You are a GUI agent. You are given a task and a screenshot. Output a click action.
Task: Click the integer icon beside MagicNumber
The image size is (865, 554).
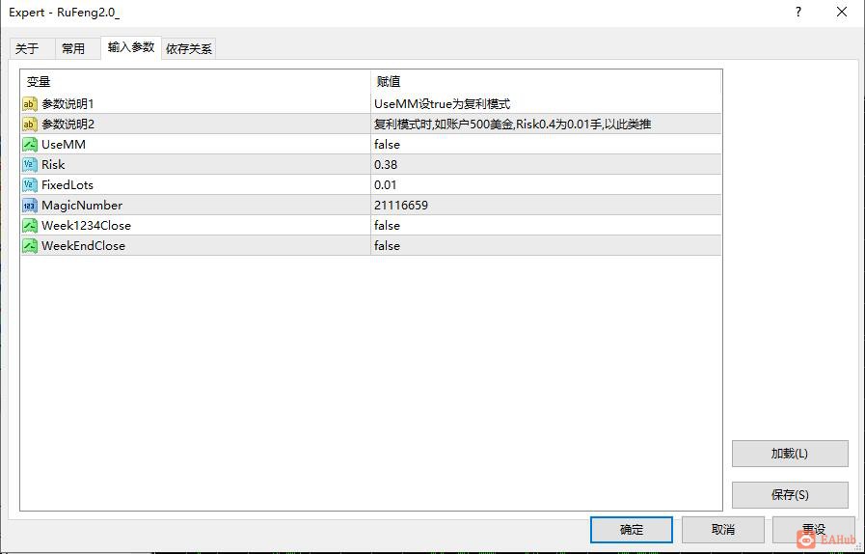pyautogui.click(x=30, y=206)
